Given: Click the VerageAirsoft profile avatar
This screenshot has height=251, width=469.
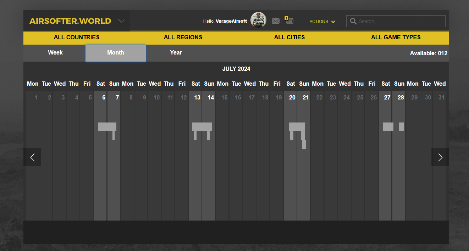Looking at the screenshot, I should 258,20.
